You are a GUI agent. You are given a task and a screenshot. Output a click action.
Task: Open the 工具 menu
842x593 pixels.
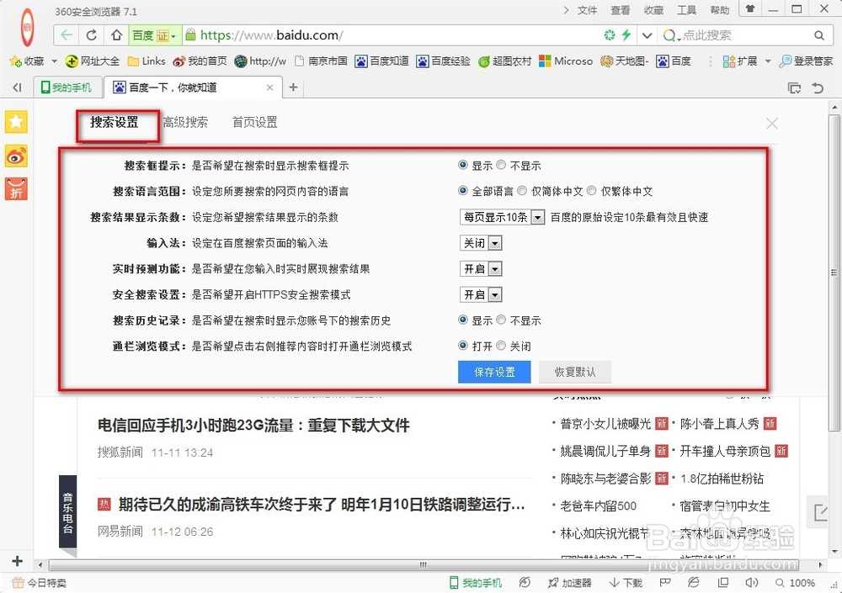tap(686, 10)
